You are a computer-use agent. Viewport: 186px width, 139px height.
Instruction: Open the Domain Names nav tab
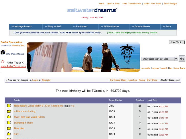145,27
